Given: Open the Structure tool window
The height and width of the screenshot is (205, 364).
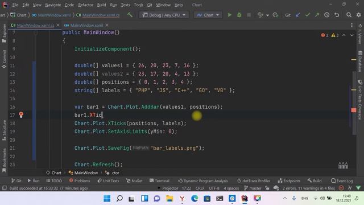Looking at the screenshot, I should 4,130.
